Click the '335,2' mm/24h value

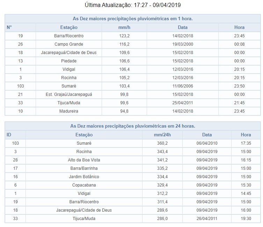point(162,168)
